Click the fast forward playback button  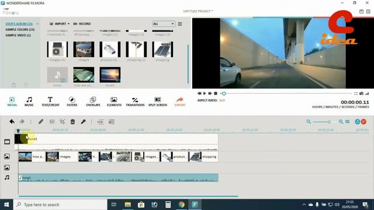pos(210,93)
